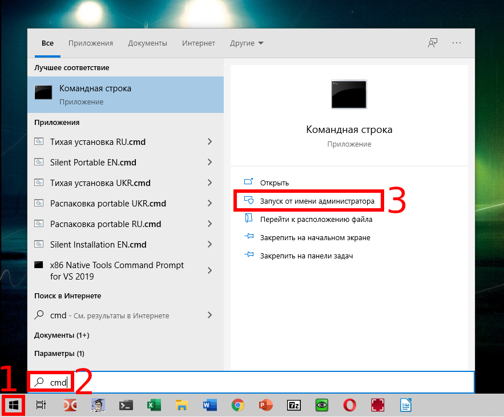The height and width of the screenshot is (417, 504).
Task: Expand arrow for Silent Portable EN.cmd
Action: tap(210, 162)
